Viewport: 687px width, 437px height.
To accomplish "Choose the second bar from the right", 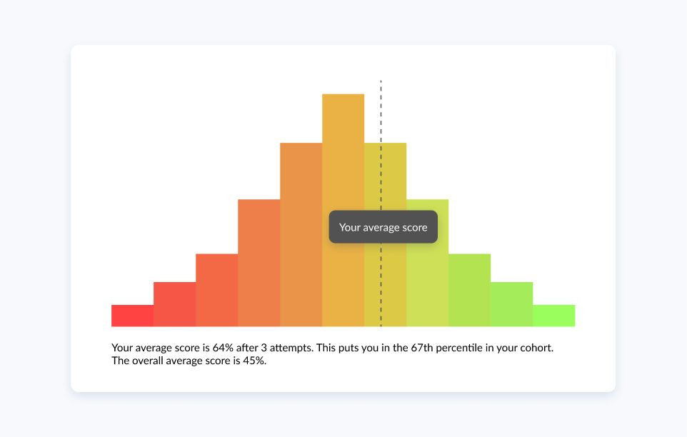I will 511,304.
